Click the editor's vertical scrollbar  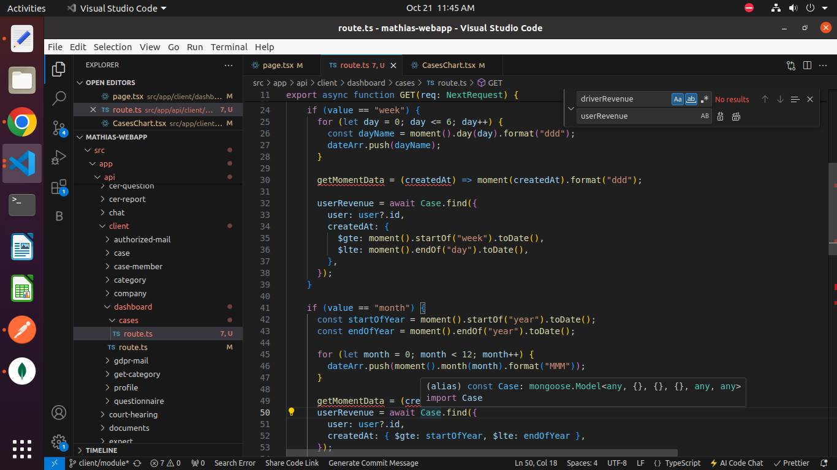coord(833,208)
